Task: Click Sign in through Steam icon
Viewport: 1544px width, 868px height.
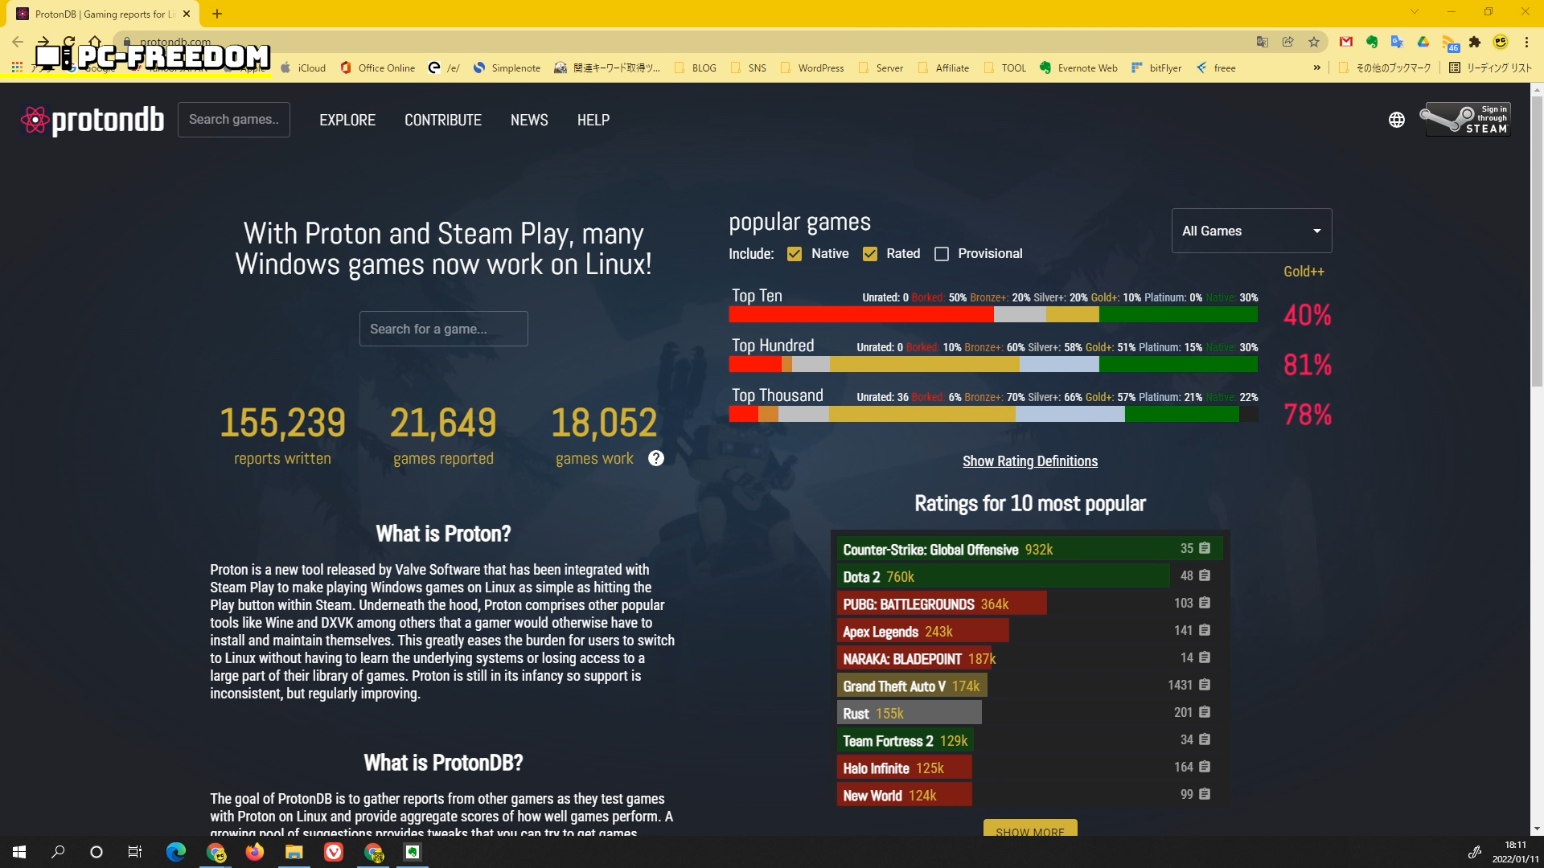Action: [1467, 119]
